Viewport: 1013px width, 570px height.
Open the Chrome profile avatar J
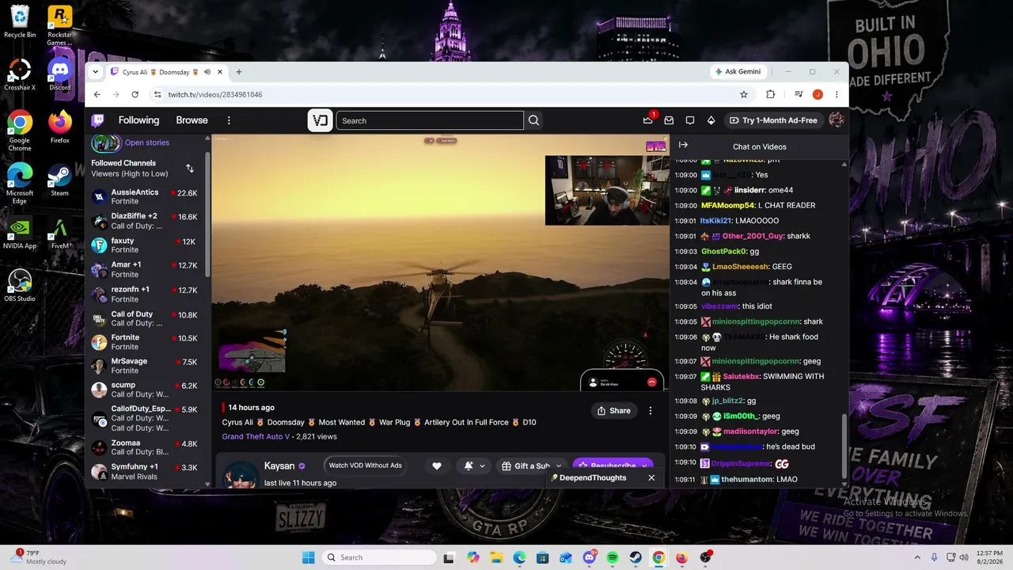818,94
